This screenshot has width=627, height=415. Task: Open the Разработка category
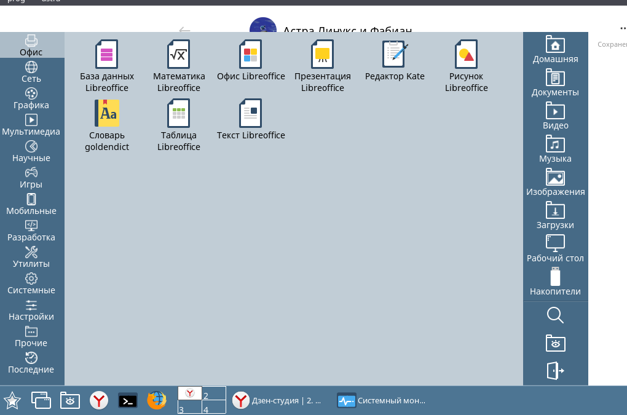pyautogui.click(x=31, y=231)
